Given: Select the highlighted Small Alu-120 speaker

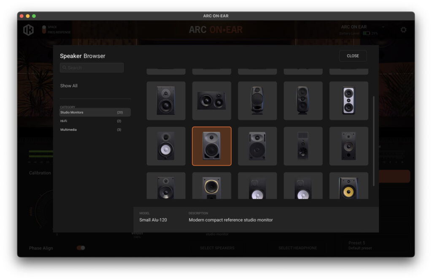Looking at the screenshot, I should pyautogui.click(x=211, y=146).
